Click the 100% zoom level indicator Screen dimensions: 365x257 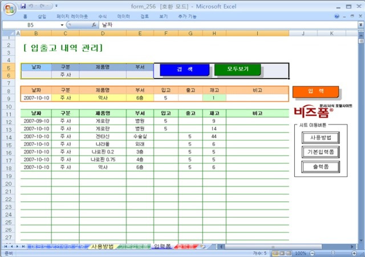pyautogui.click(x=301, y=253)
